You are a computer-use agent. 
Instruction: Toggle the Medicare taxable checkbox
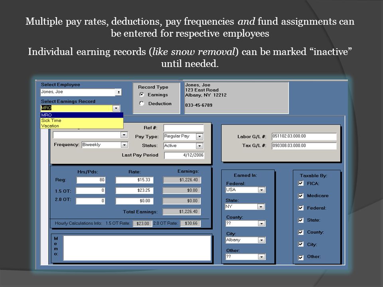click(301, 196)
